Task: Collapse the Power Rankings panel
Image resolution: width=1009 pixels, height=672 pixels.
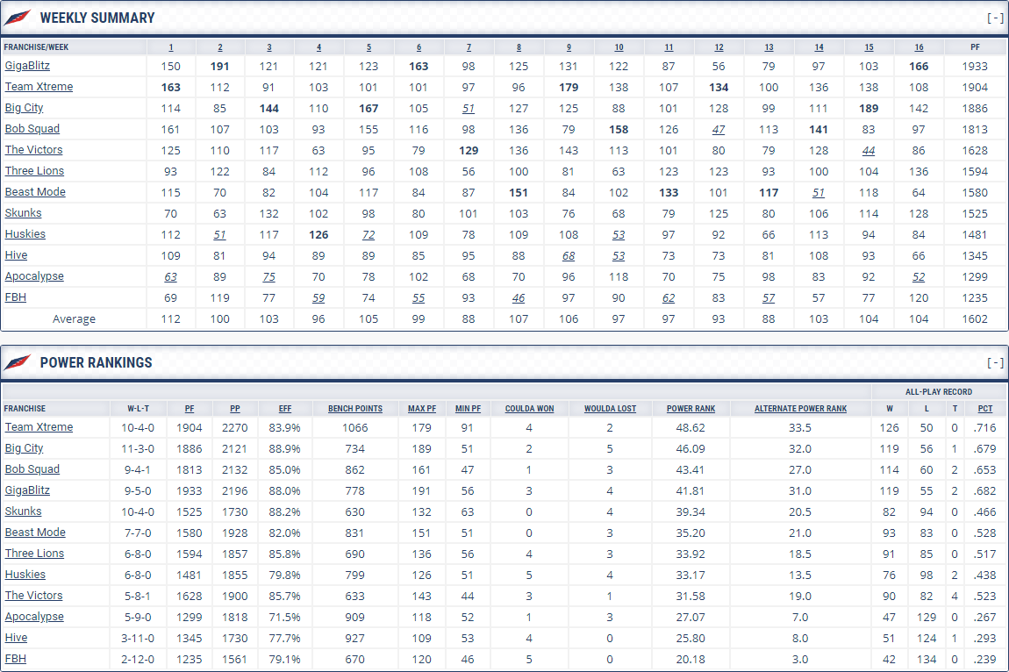Action: (x=995, y=362)
